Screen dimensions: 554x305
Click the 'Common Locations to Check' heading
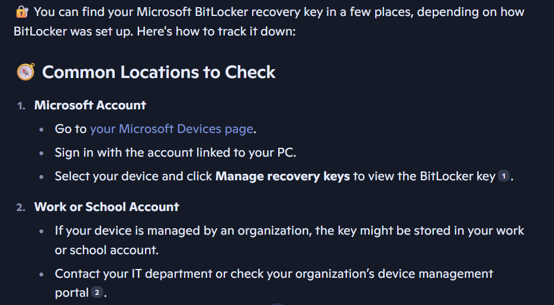click(159, 72)
